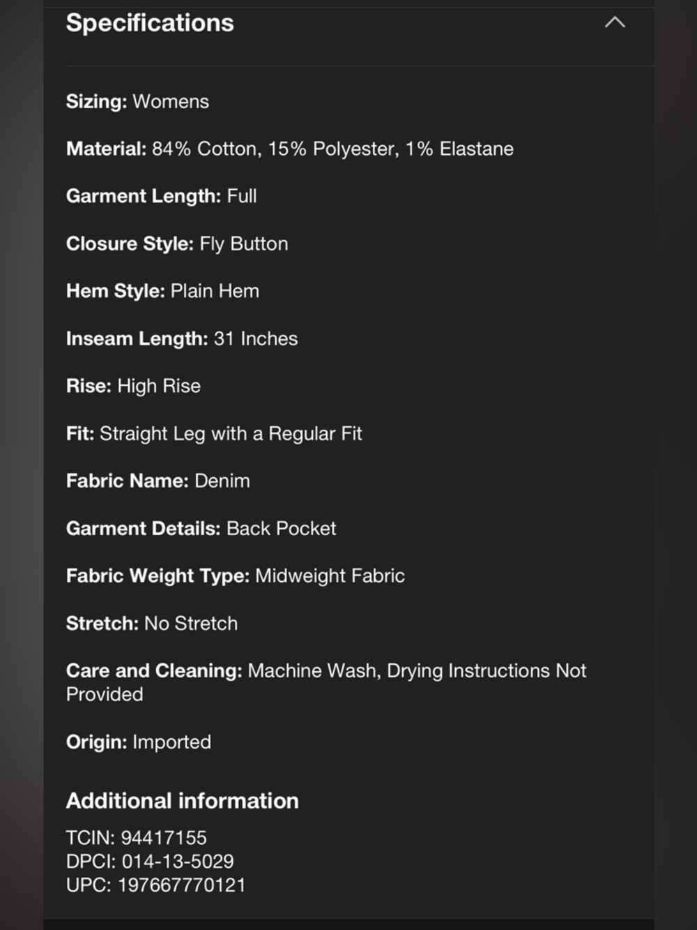This screenshot has width=697, height=930.
Task: Select the Garment Length: Full row
Action: [x=161, y=196]
